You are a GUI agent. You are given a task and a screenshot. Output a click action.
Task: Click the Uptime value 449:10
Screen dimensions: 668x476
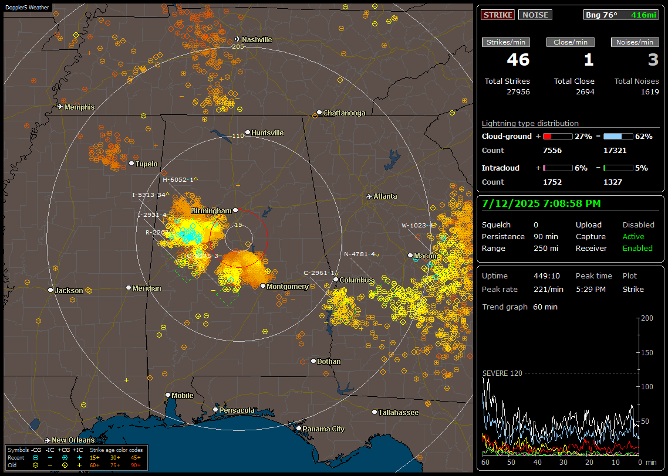(x=546, y=276)
